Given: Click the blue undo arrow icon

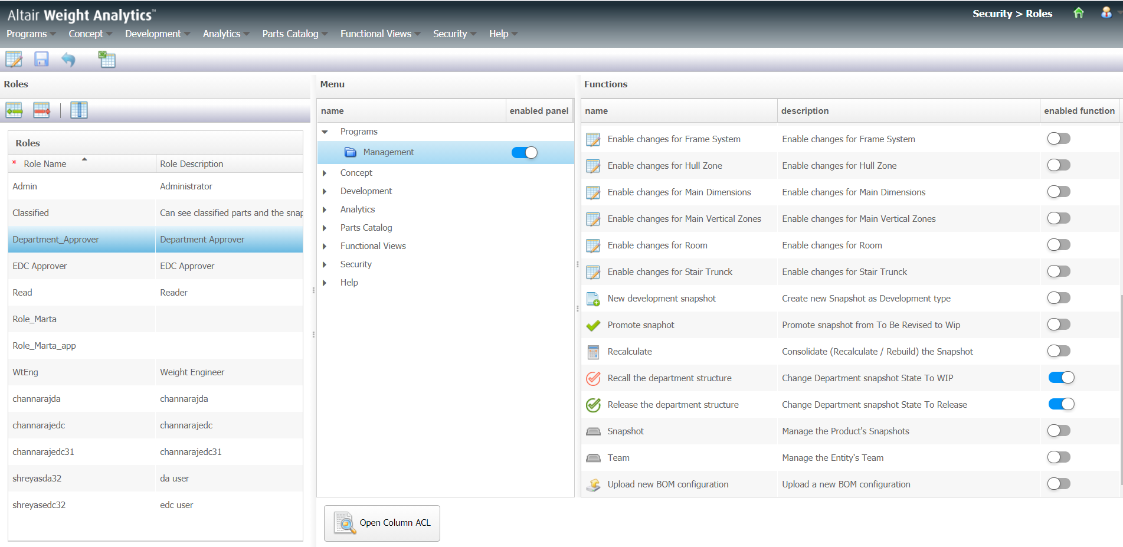Looking at the screenshot, I should [68, 60].
